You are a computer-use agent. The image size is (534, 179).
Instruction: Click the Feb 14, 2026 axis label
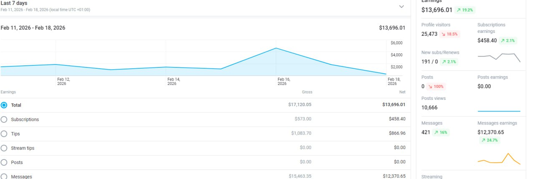[x=174, y=81]
